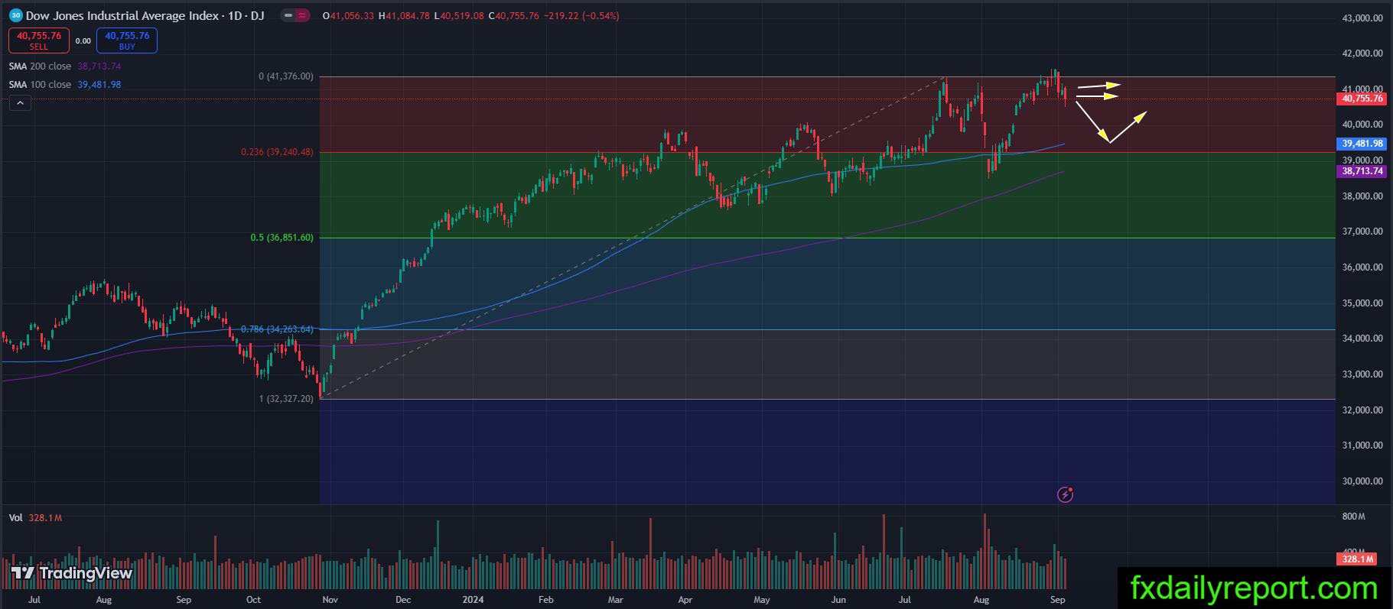1393x609 pixels.
Task: Click the 36,000.00 price axis label
Action: point(1362,267)
